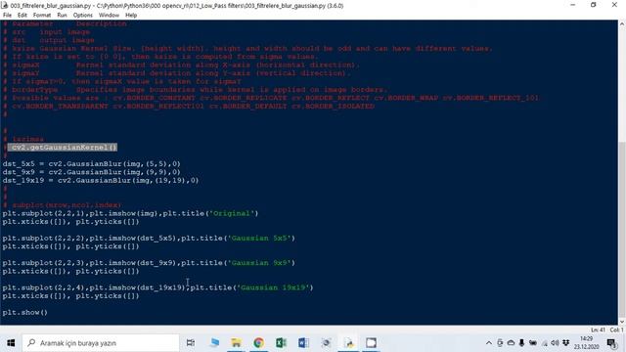This screenshot has height=352, width=626.
Task: Click the scroll up arrow of the editor
Action: (622, 23)
